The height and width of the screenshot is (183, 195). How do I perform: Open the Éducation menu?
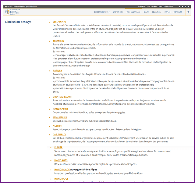click(x=157, y=12)
